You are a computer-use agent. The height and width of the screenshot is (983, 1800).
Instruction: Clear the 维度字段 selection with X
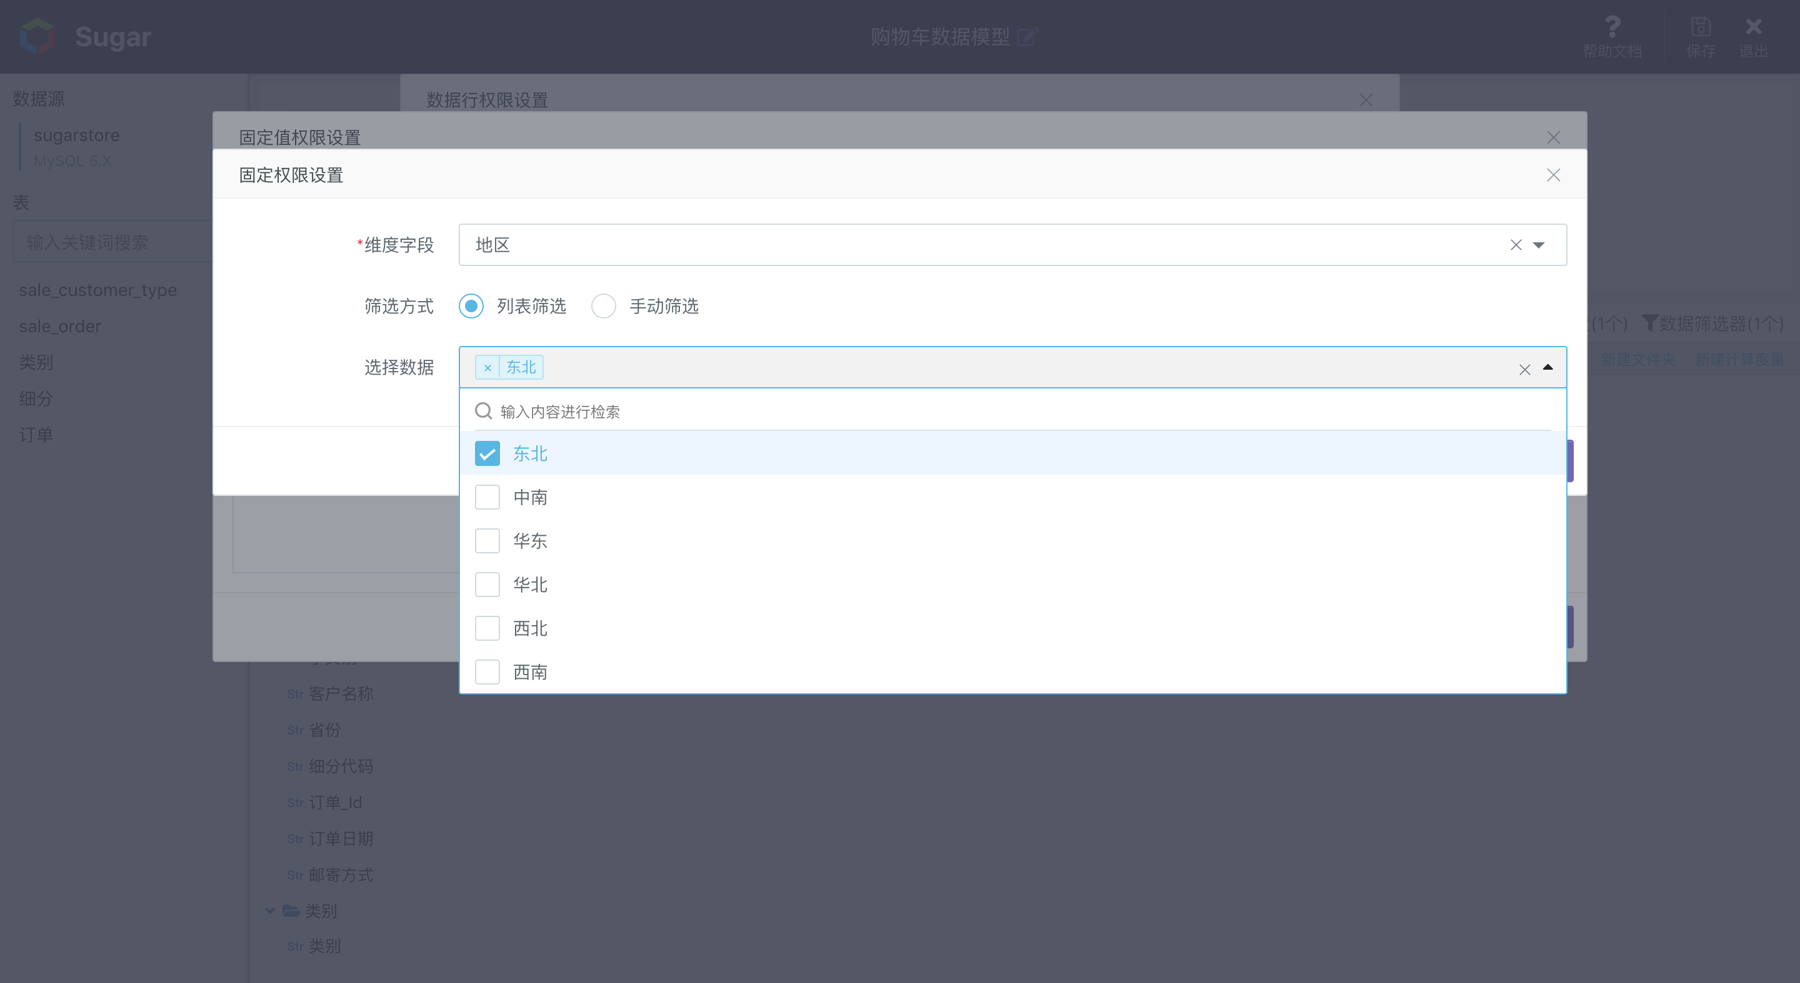pos(1516,245)
